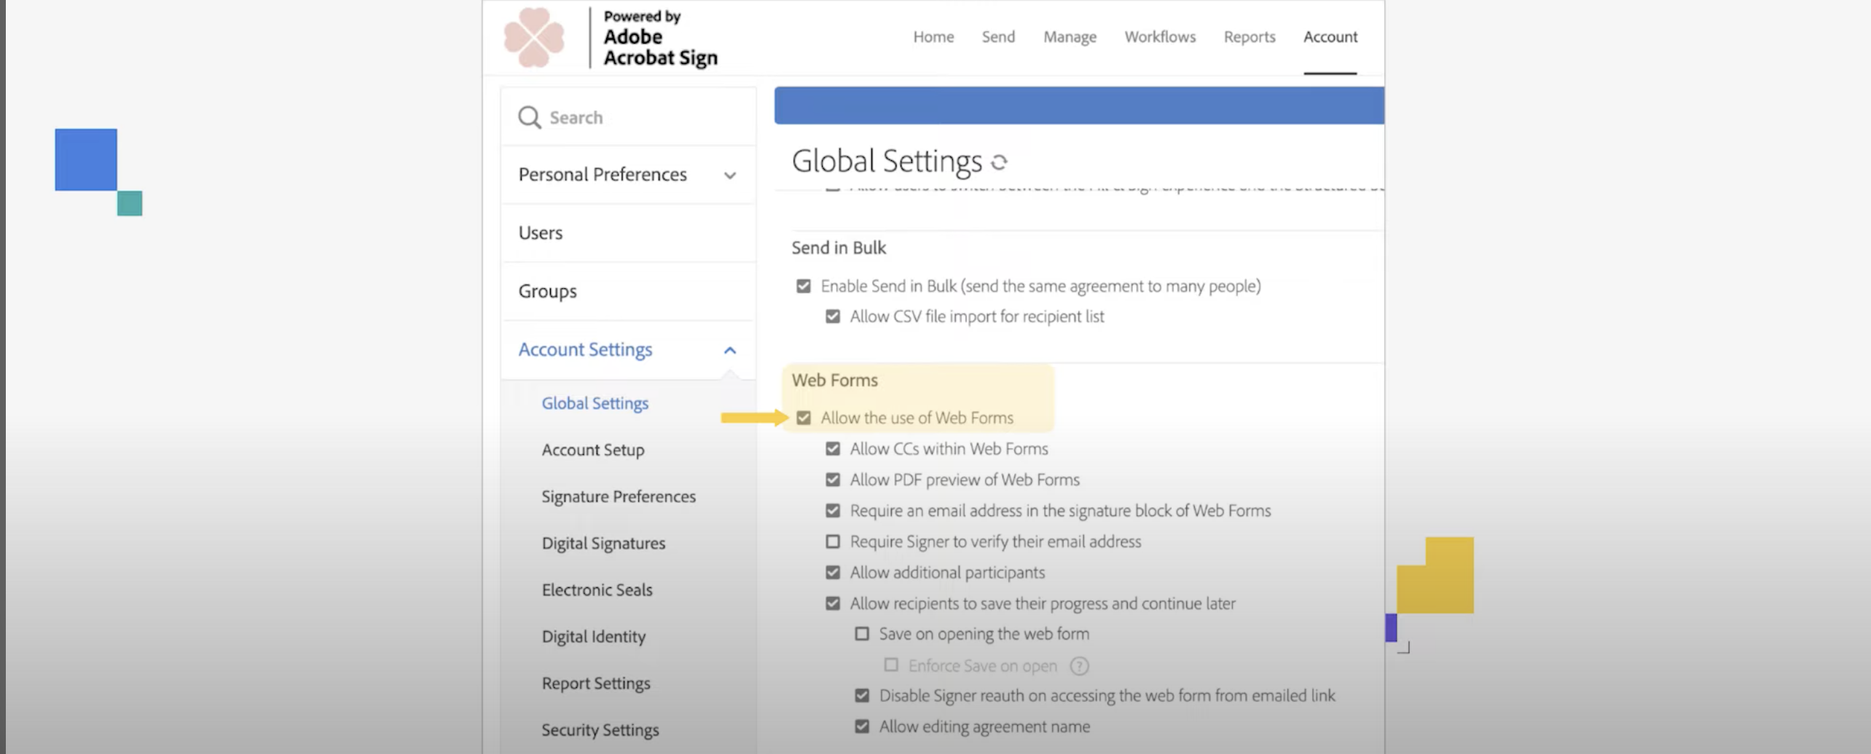The image size is (1871, 754).
Task: Disable Enable Send in Bulk
Action: tap(804, 285)
